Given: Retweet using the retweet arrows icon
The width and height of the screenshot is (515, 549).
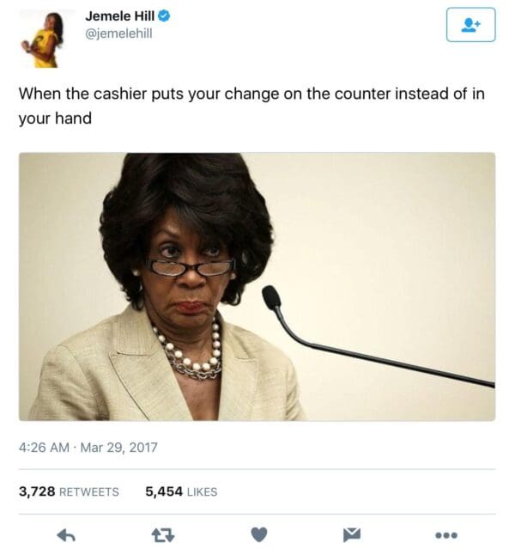Looking at the screenshot, I should point(163,535).
